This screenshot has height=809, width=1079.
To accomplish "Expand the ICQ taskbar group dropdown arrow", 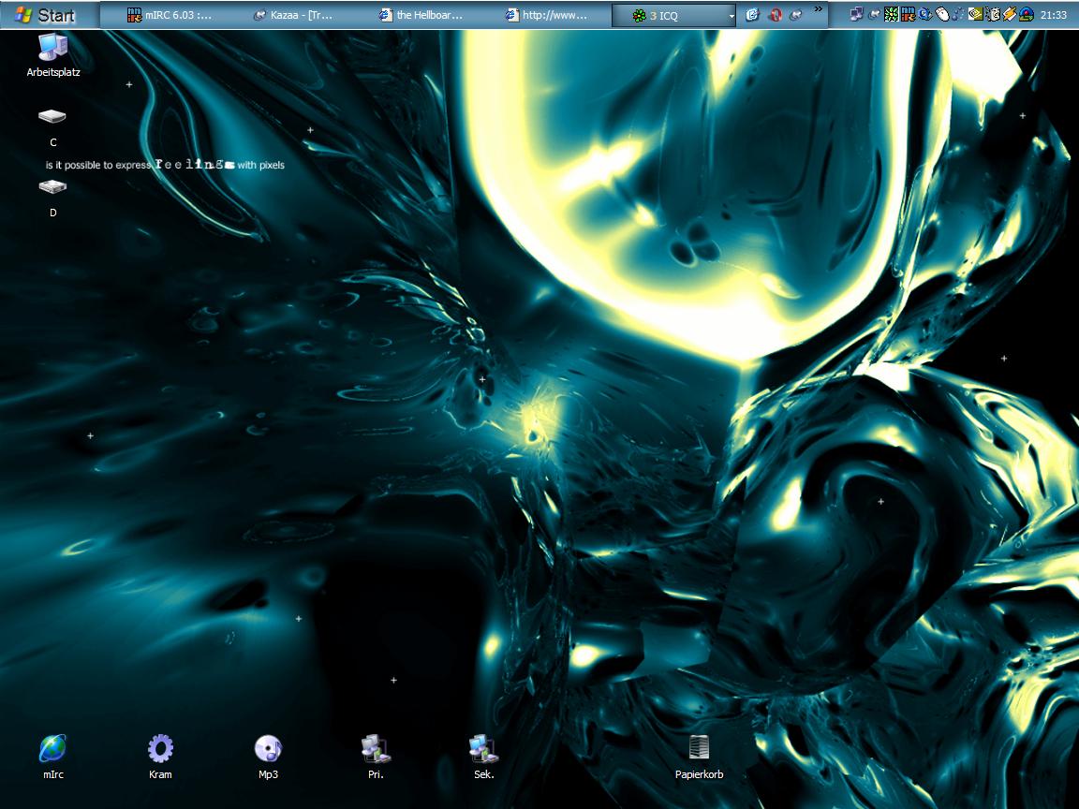I will 732,16.
